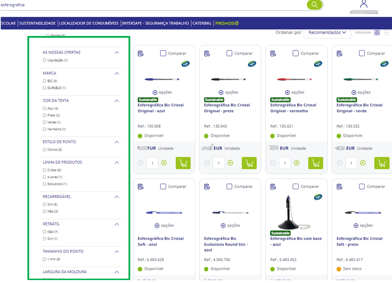Increase quantity for Bic Cristal Original vermelho
This screenshot has height=283, width=392.
click(297, 163)
